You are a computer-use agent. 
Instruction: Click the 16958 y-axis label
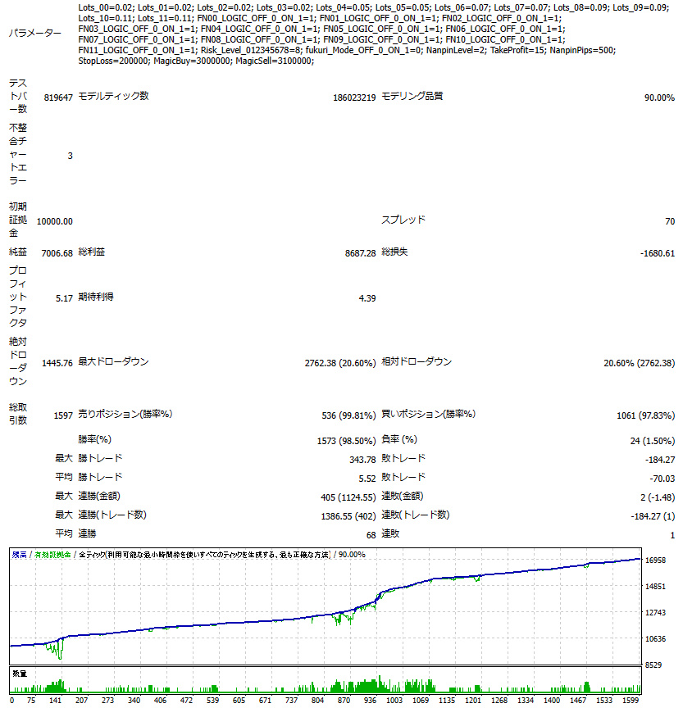[655, 560]
